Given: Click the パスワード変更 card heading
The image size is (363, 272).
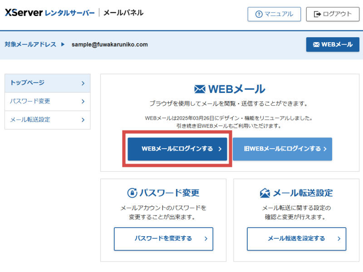Looking at the screenshot, I should click(169, 193).
